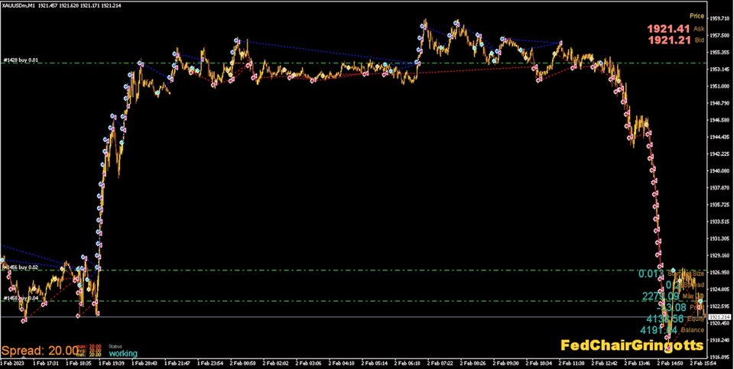
Task: Click the 2 Feb 15:54 time axis label
Action: (x=703, y=363)
